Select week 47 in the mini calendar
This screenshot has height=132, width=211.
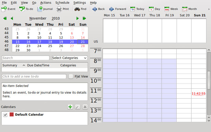click(x=6, y=46)
